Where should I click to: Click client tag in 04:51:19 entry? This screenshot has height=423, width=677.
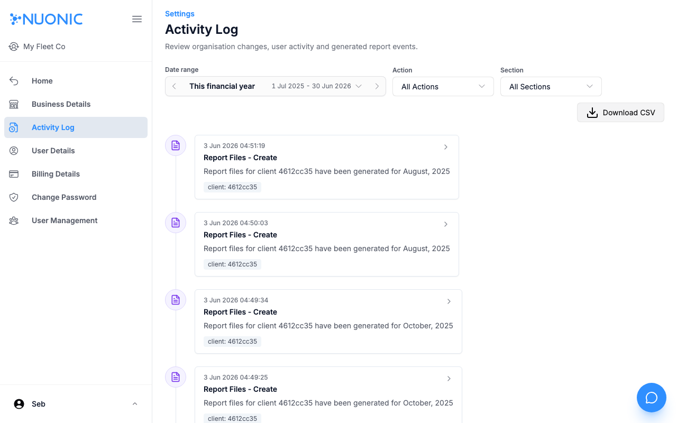[232, 187]
